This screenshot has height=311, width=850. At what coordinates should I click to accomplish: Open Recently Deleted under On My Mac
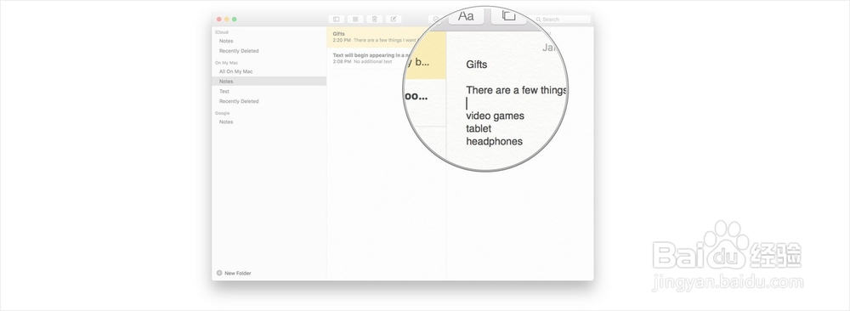click(x=239, y=101)
